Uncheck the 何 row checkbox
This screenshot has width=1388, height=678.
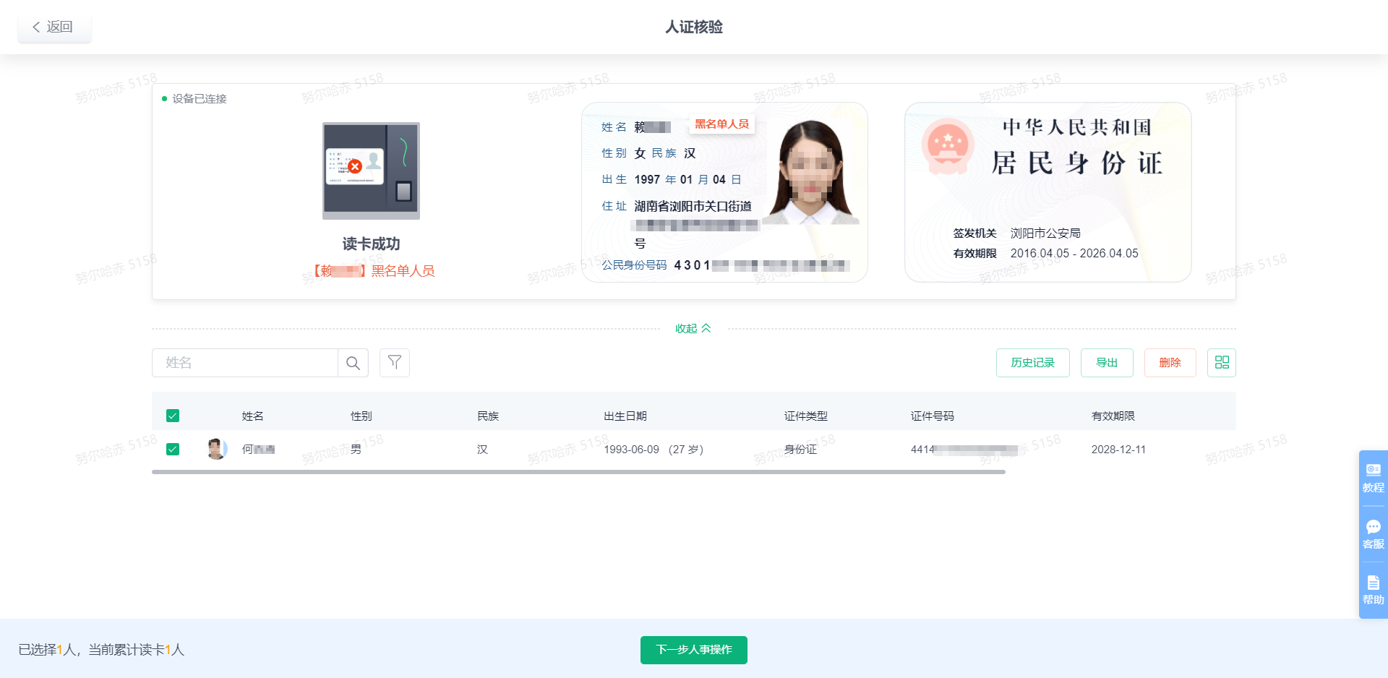point(173,450)
